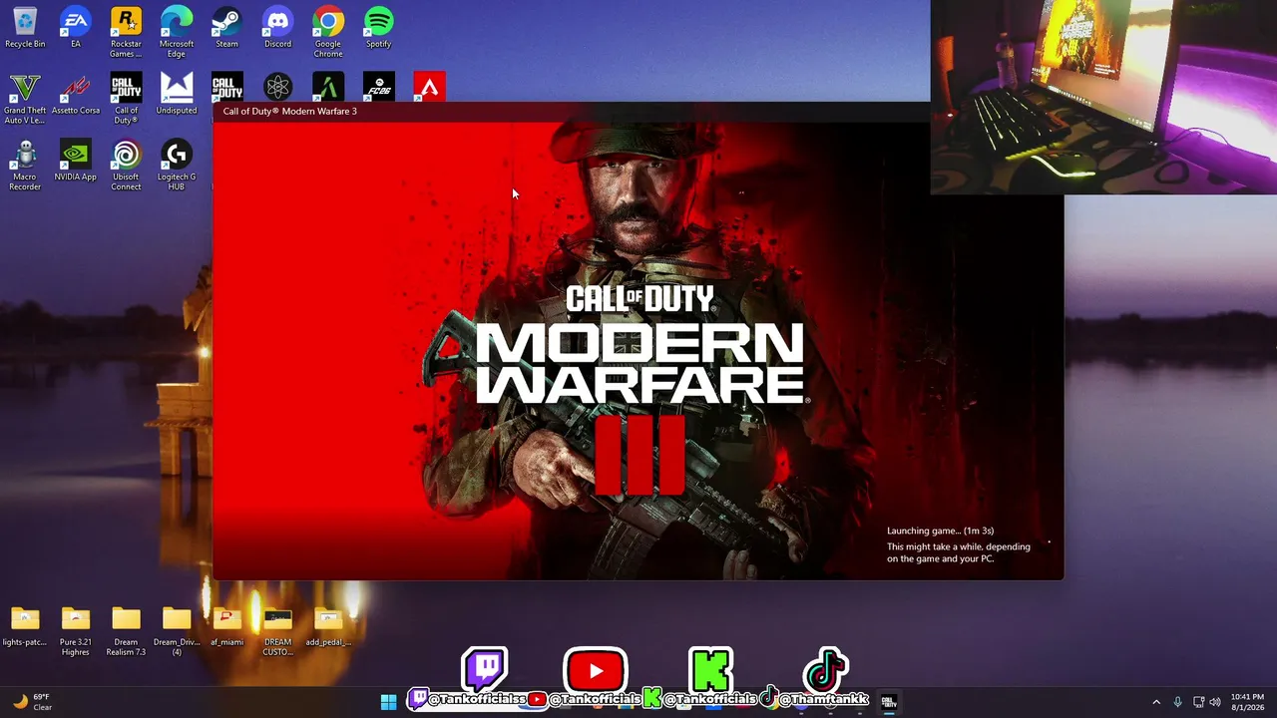
Task: Open the Ubisoft Connect shortcut
Action: tap(126, 165)
